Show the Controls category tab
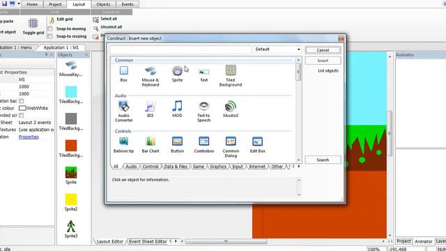This screenshot has width=446, height=251. click(151, 167)
